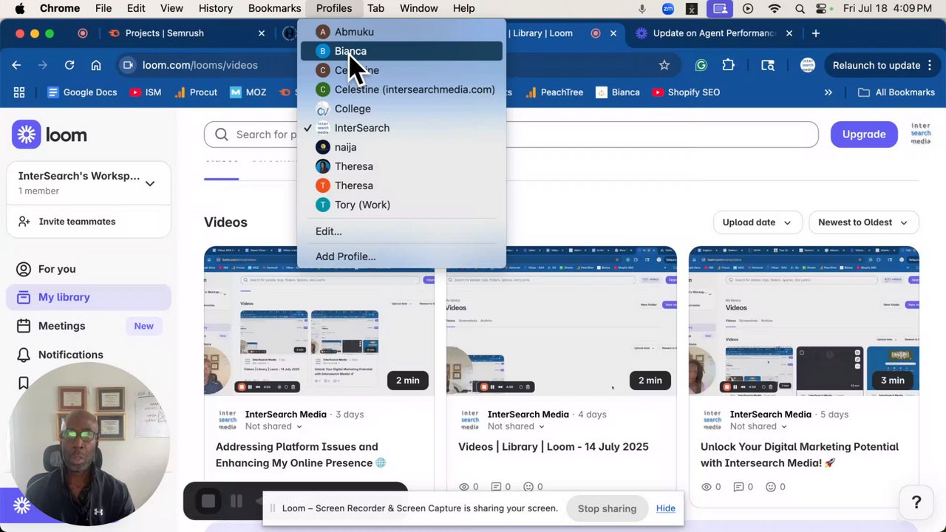The height and width of the screenshot is (532, 946).
Task: Choose the Abmuku profile
Action: point(401,32)
